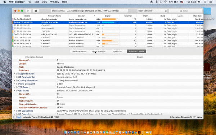Click tag icon beside HT Capabilities
The image size is (216, 135).
pyautogui.click(x=17, y=111)
